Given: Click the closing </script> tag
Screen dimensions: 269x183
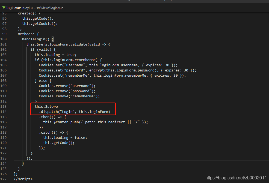Looking at the screenshot, I should (23, 179).
